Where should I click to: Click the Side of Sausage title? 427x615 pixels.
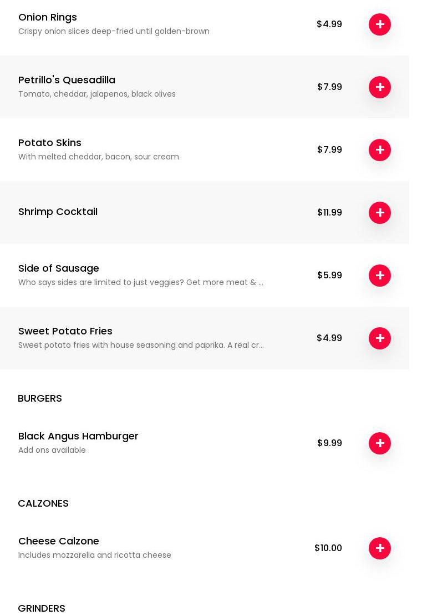59,268
